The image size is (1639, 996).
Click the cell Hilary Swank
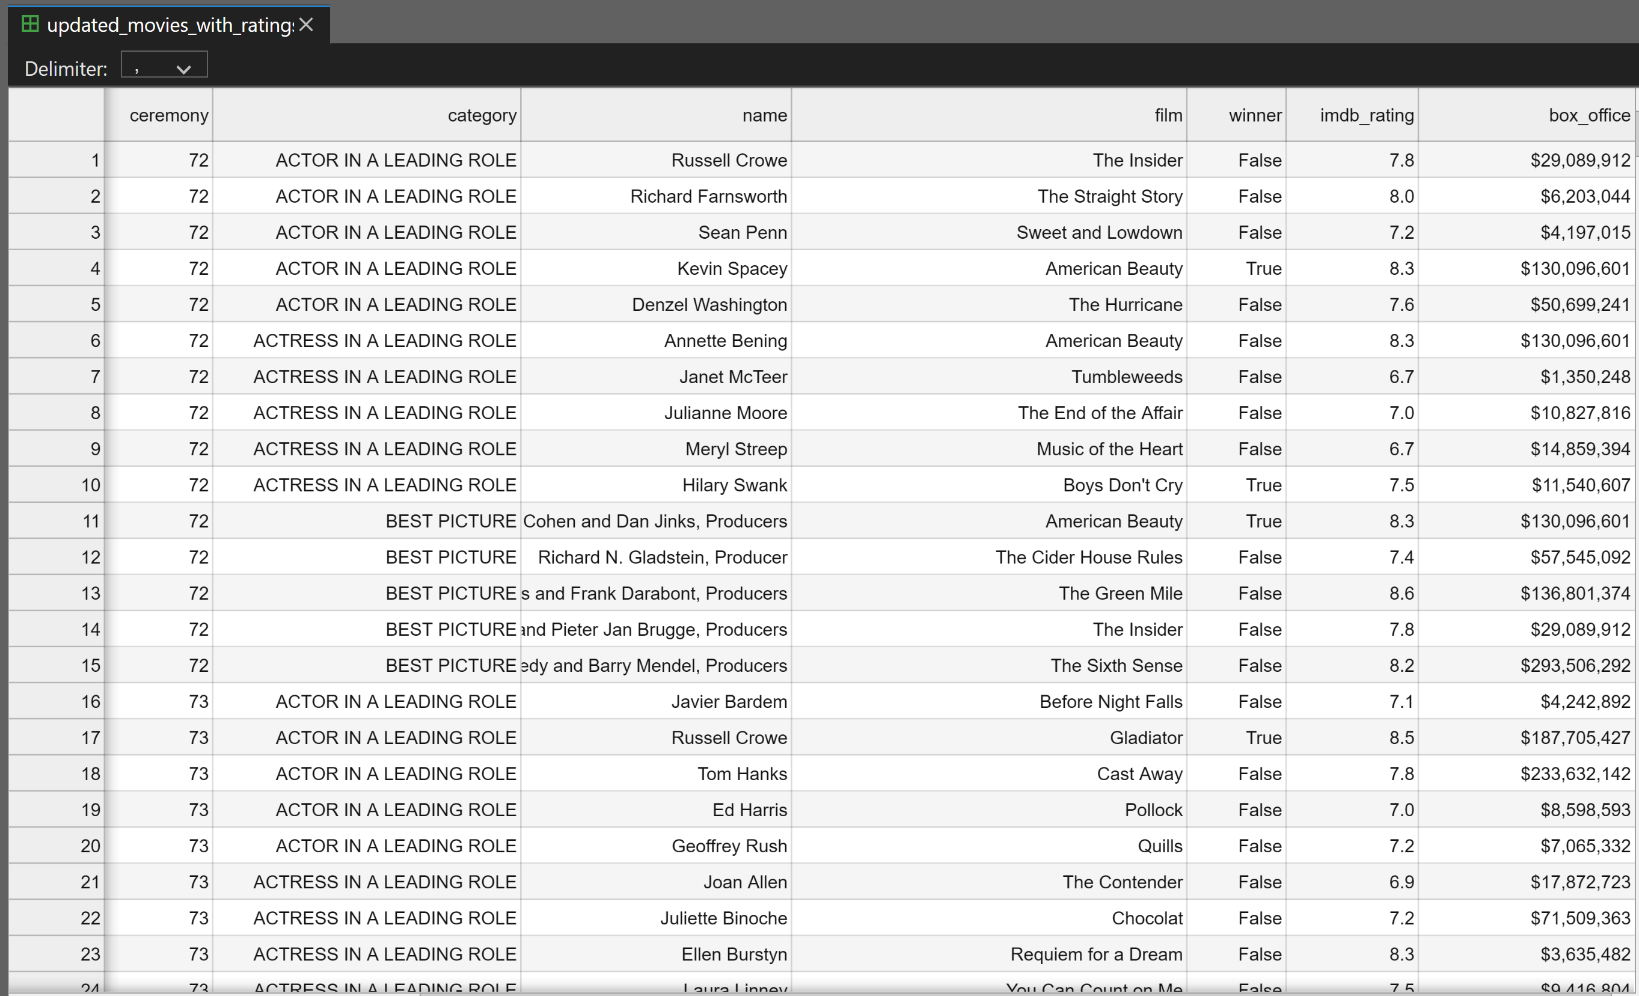[x=656, y=485]
